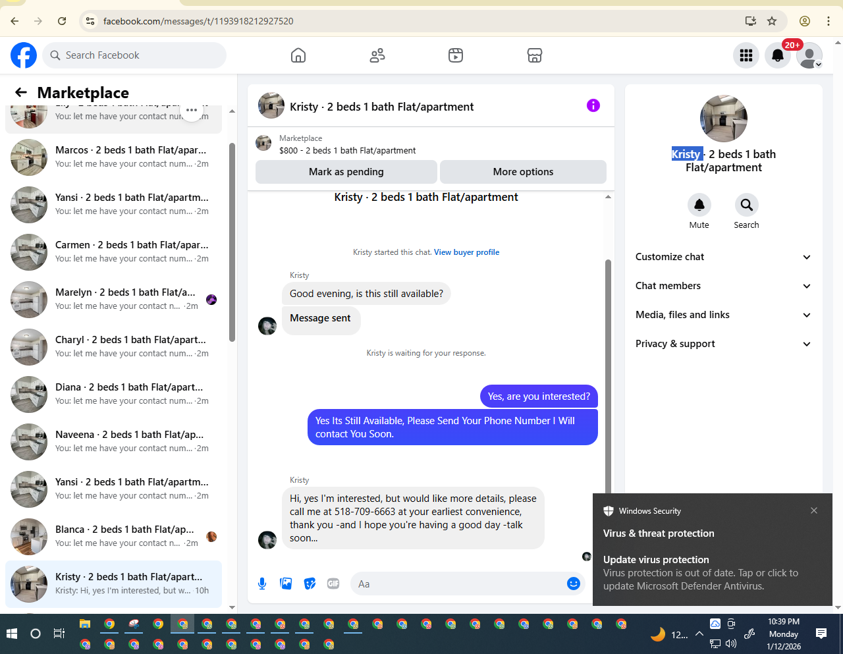Open the Action Center notifications icon
Image resolution: width=843 pixels, height=654 pixels.
pyautogui.click(x=821, y=634)
